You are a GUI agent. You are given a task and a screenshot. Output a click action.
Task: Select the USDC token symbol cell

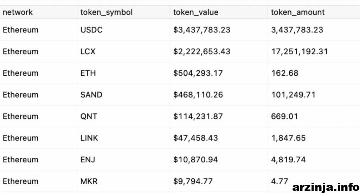coord(123,30)
